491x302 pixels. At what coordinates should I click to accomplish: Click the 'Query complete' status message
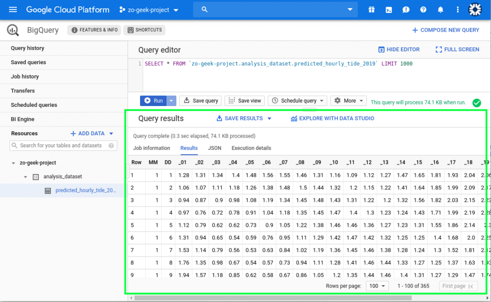pyautogui.click(x=194, y=136)
